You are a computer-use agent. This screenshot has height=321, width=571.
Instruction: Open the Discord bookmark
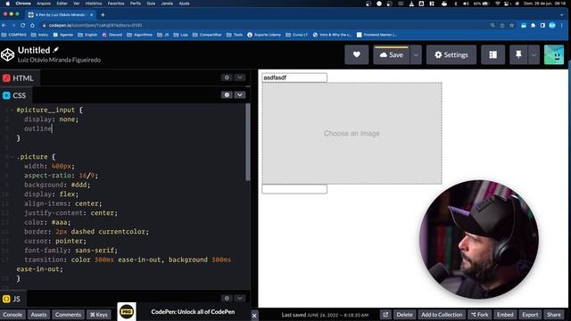coord(112,35)
